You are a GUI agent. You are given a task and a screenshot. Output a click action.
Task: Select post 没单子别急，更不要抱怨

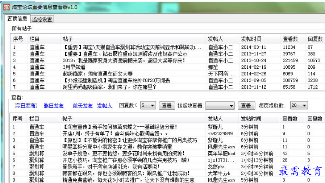point(123,153)
